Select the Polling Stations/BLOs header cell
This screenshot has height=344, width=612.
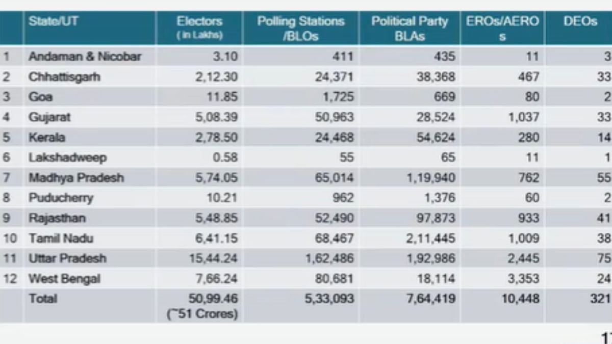point(300,28)
